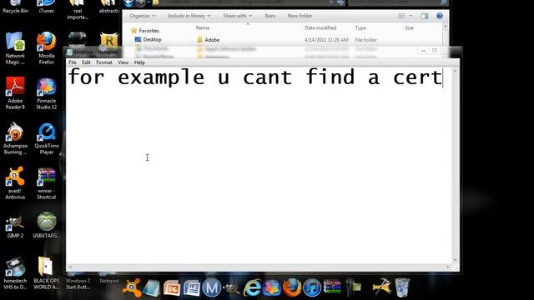
Task: Expand Include in library dropdown in Explorer
Action: click(x=189, y=16)
